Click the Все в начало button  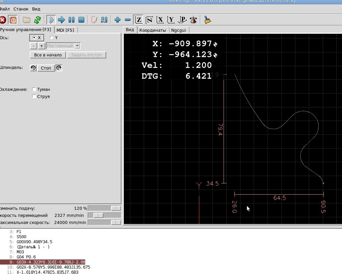pyautogui.click(x=48, y=55)
